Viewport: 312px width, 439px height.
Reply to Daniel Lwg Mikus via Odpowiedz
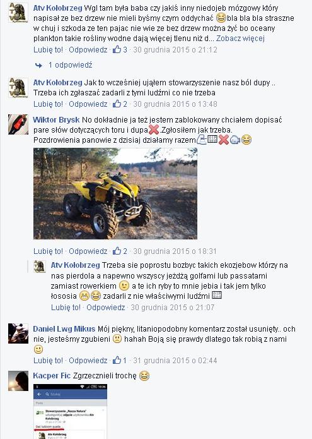pyautogui.click(x=88, y=360)
